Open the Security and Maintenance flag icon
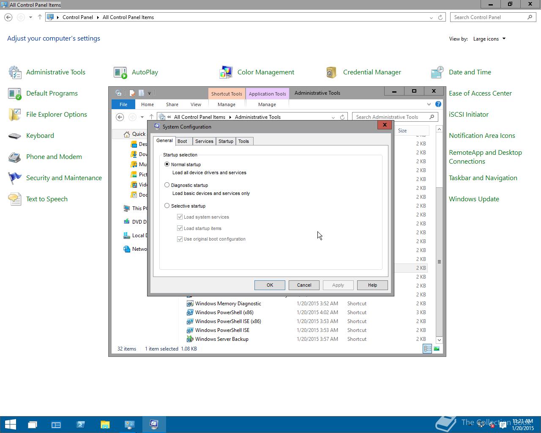 [15, 178]
